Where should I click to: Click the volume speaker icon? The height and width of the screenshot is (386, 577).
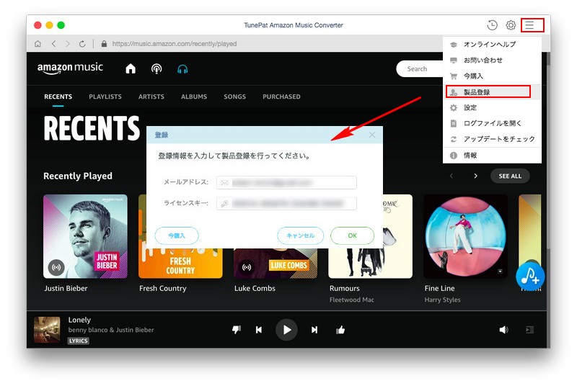[503, 330]
